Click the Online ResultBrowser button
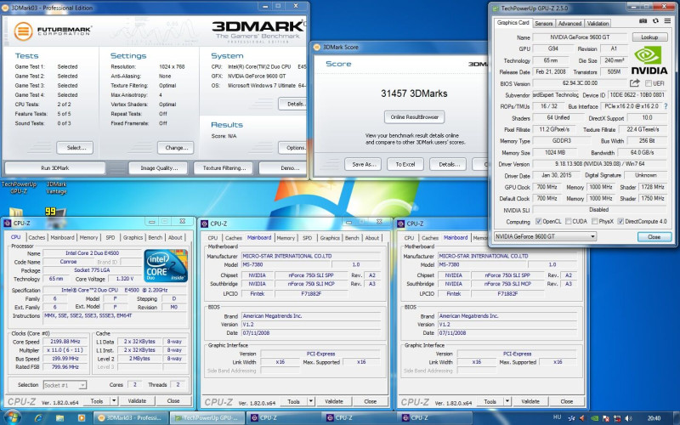The height and width of the screenshot is (425, 680). coord(414,117)
